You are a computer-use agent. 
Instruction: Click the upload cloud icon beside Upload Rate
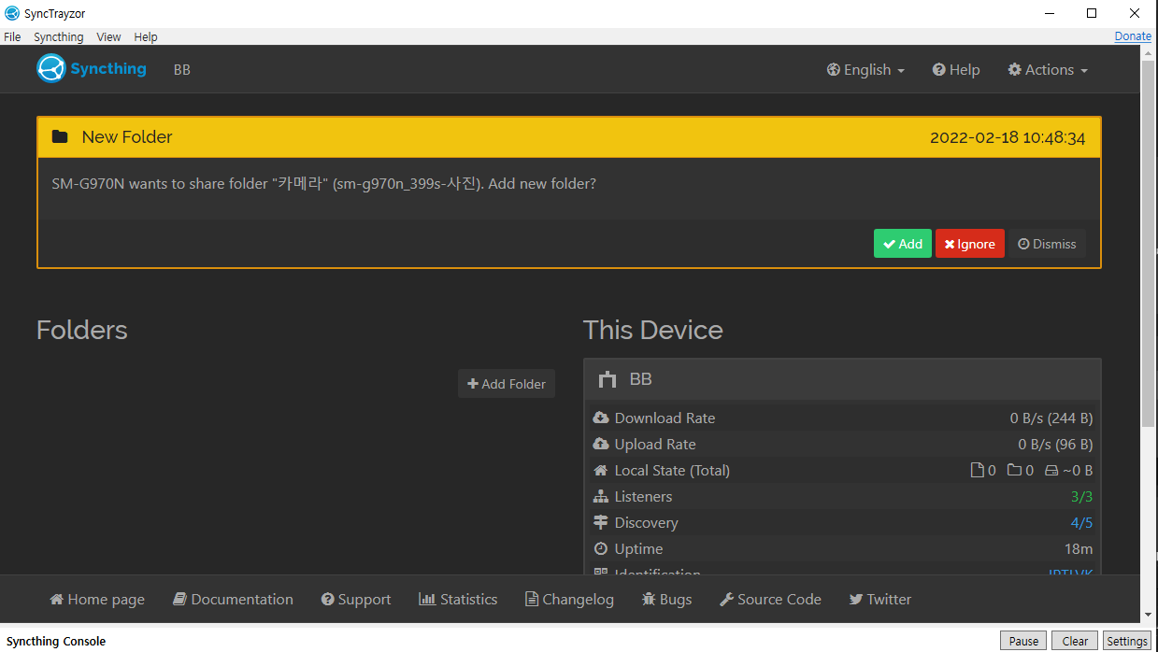point(601,444)
